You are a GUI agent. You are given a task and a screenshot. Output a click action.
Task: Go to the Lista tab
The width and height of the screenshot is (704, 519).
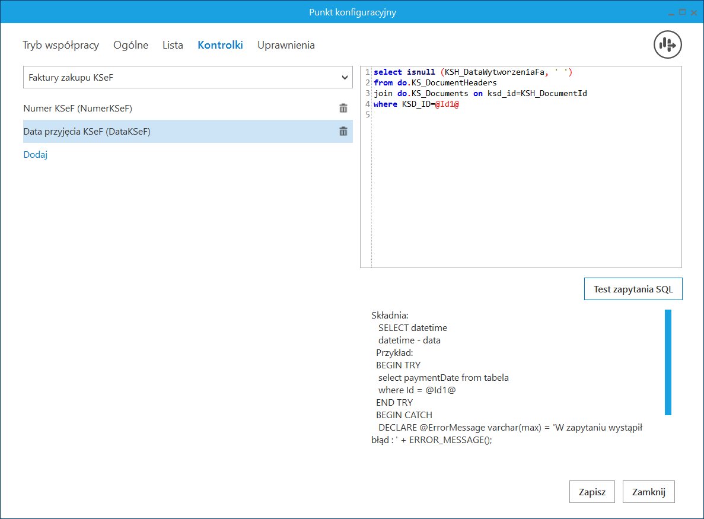click(173, 45)
